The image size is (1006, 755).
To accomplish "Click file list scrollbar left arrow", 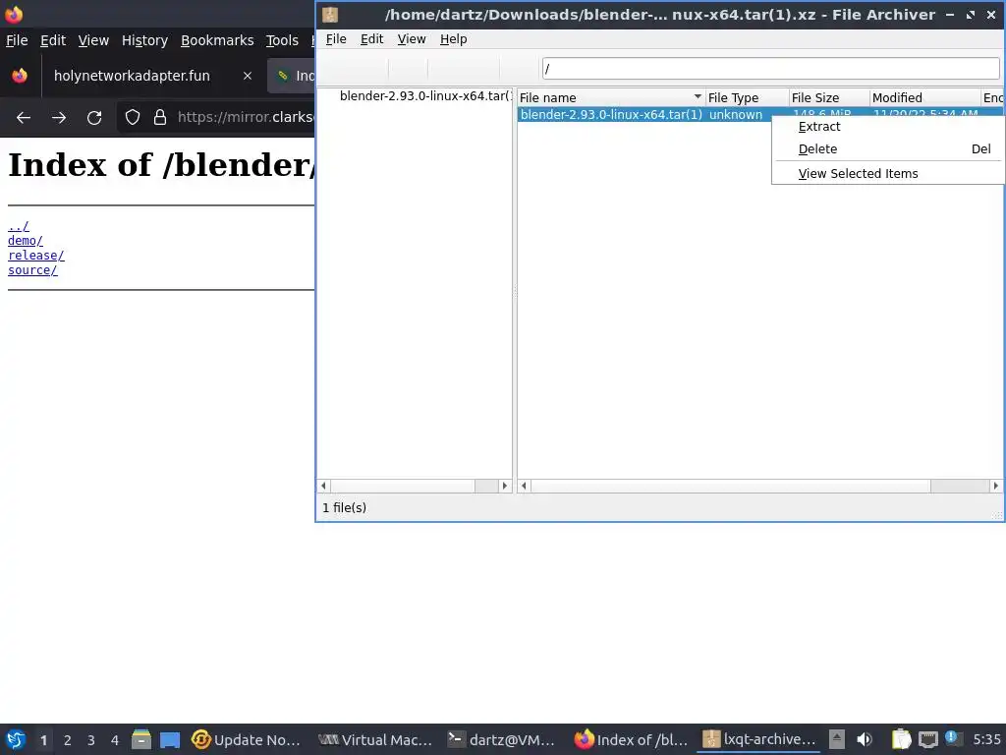I will click(525, 486).
